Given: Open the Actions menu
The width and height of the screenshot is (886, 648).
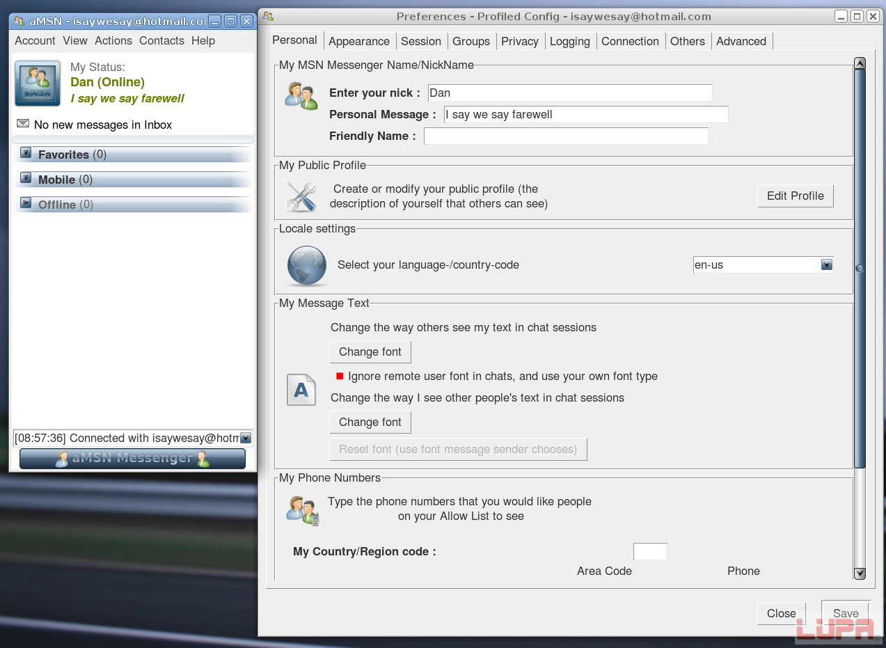Looking at the screenshot, I should click(113, 40).
